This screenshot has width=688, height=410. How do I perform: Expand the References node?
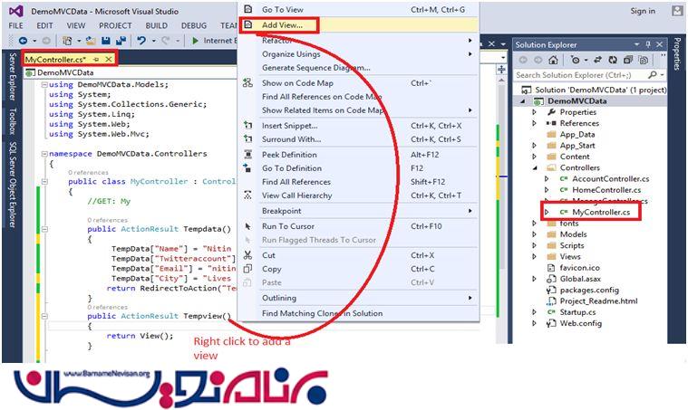(535, 123)
